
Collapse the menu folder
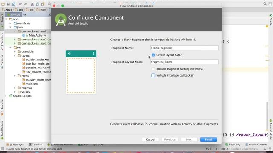[x=15, y=76]
